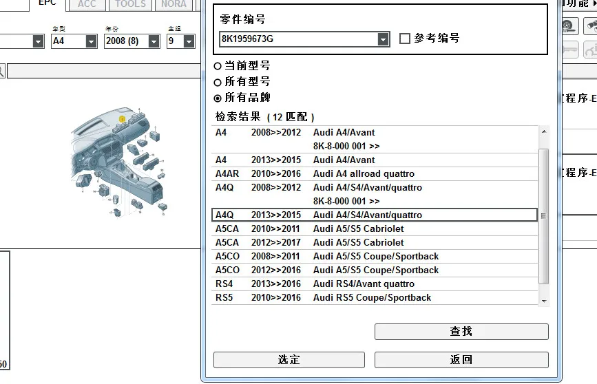Screen dimensions: 597x384
Task: Open the part number 8K1959673G dropdown
Action: [x=383, y=39]
